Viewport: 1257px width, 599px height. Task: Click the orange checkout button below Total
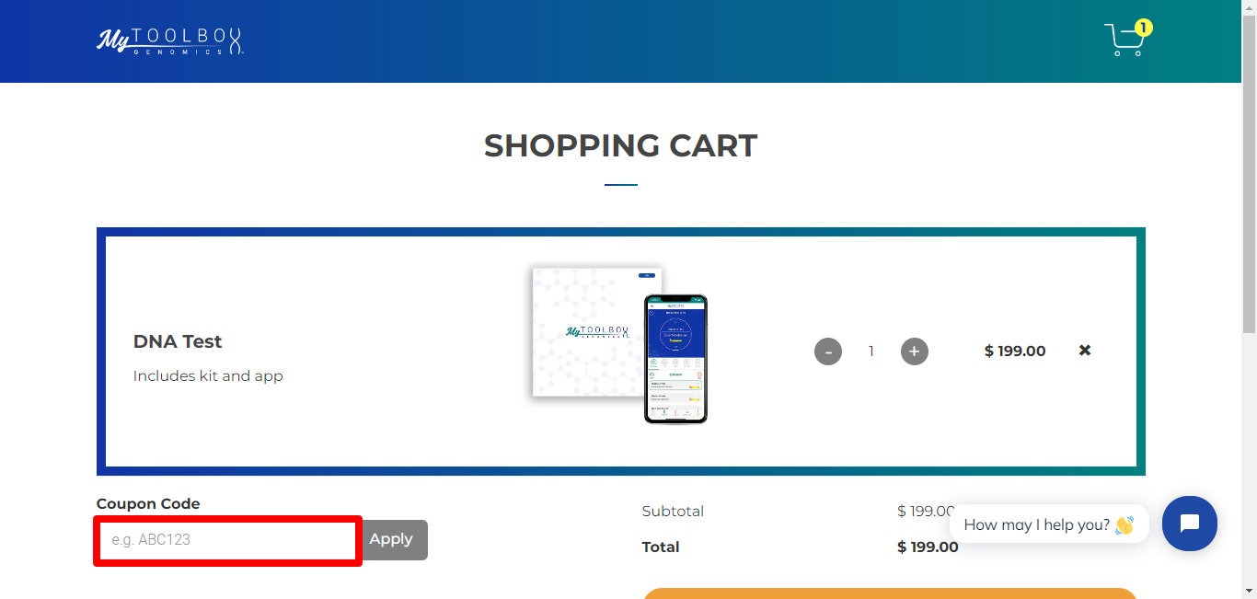click(x=891, y=594)
